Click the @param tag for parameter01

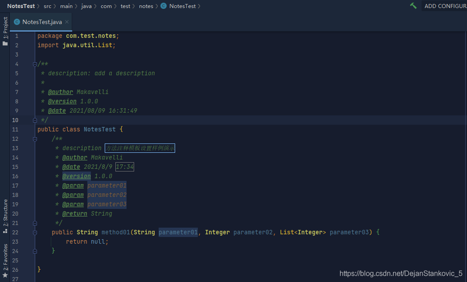coord(73,185)
